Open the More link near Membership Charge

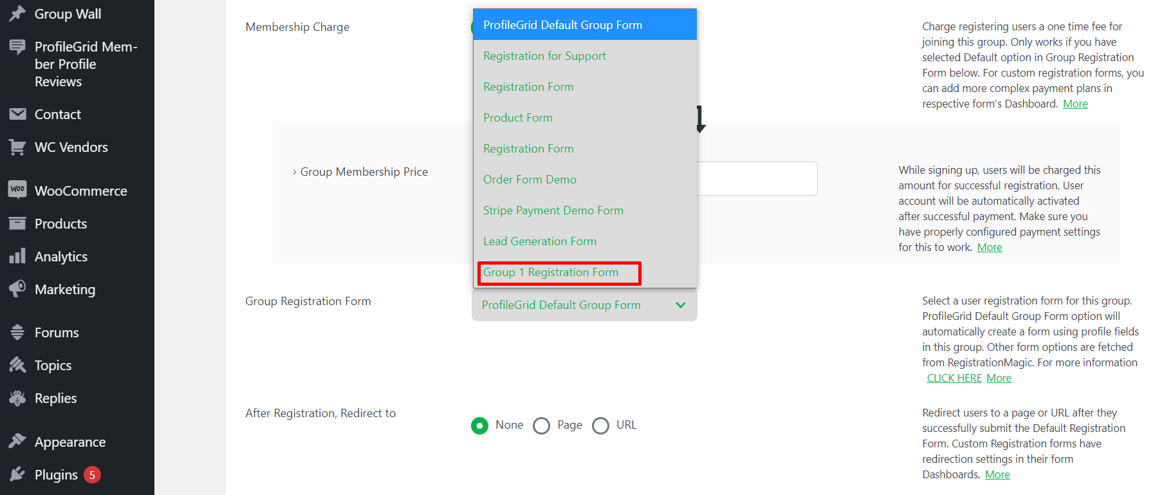1075,103
